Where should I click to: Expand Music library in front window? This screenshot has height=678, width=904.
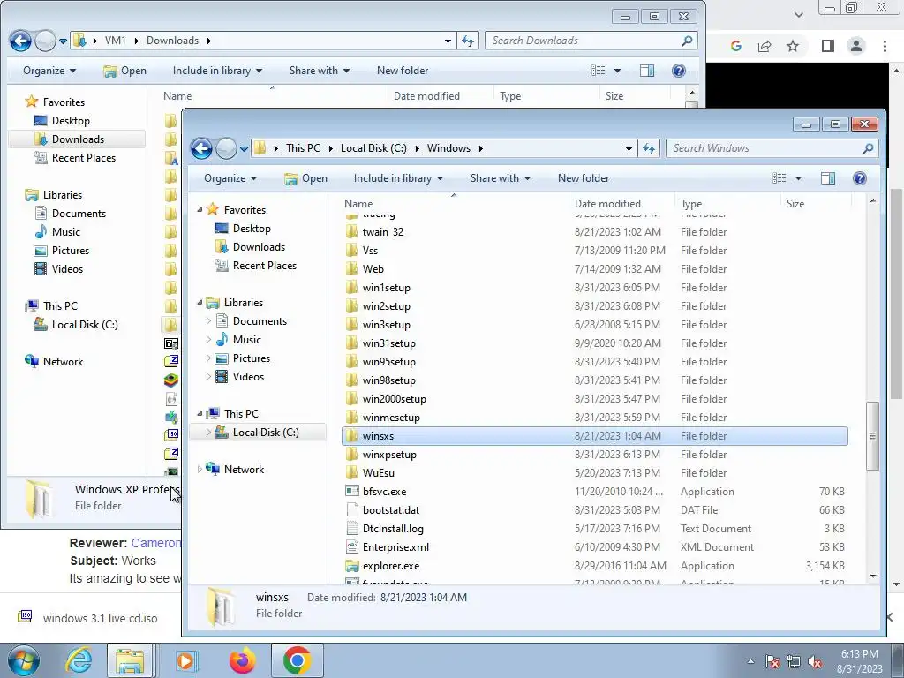pos(208,340)
